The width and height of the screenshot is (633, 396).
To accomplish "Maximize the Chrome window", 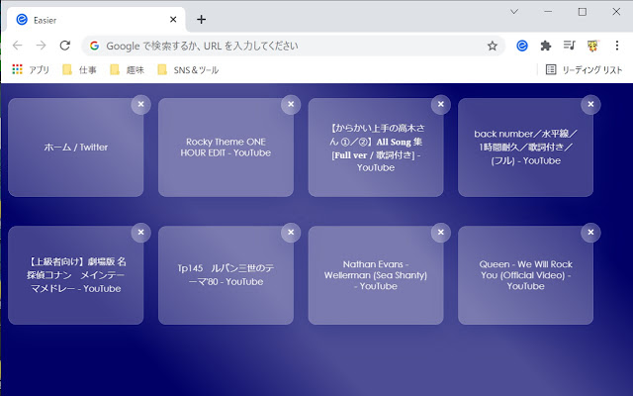I will click(583, 12).
